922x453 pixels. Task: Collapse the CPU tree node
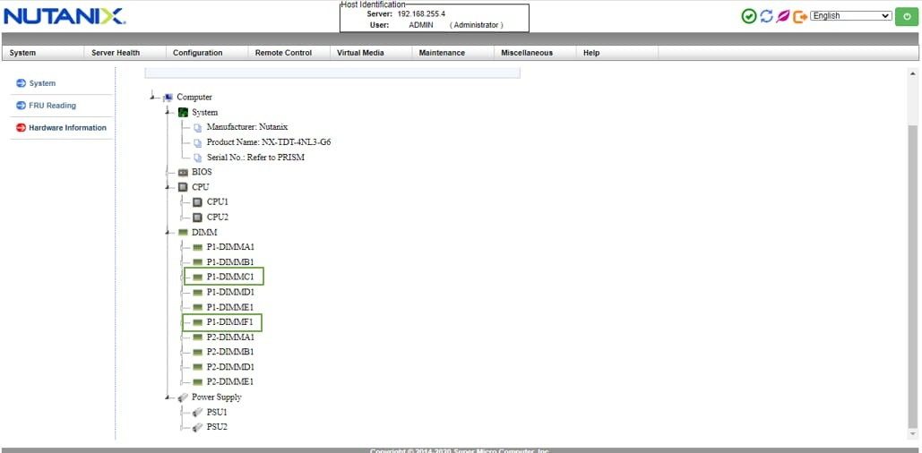pos(168,186)
